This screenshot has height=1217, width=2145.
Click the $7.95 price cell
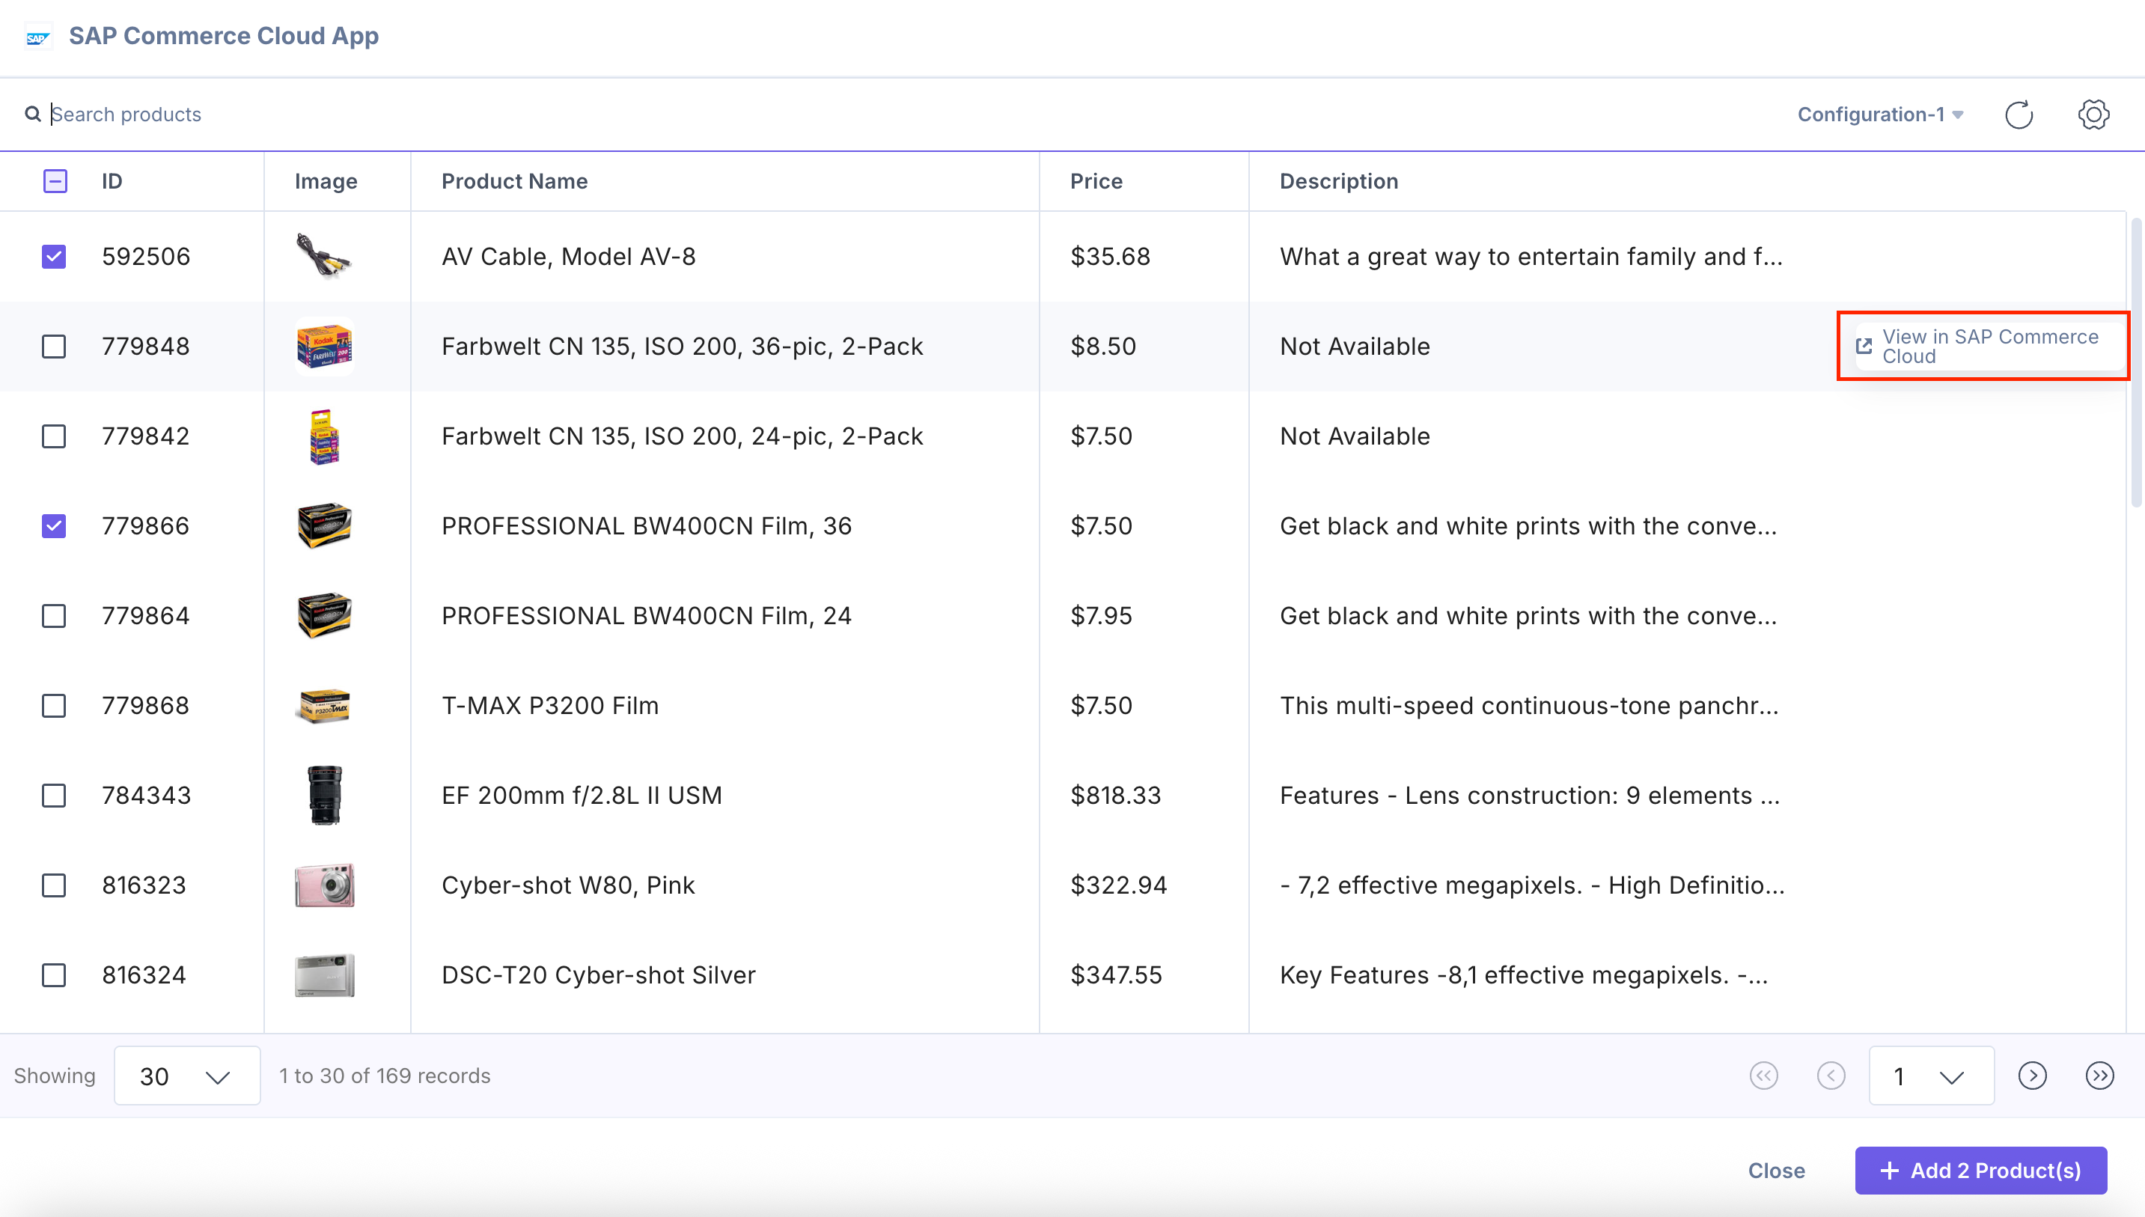tap(1102, 616)
